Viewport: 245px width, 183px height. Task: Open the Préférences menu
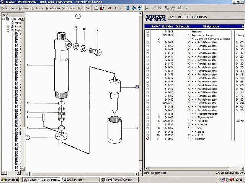click(69, 8)
